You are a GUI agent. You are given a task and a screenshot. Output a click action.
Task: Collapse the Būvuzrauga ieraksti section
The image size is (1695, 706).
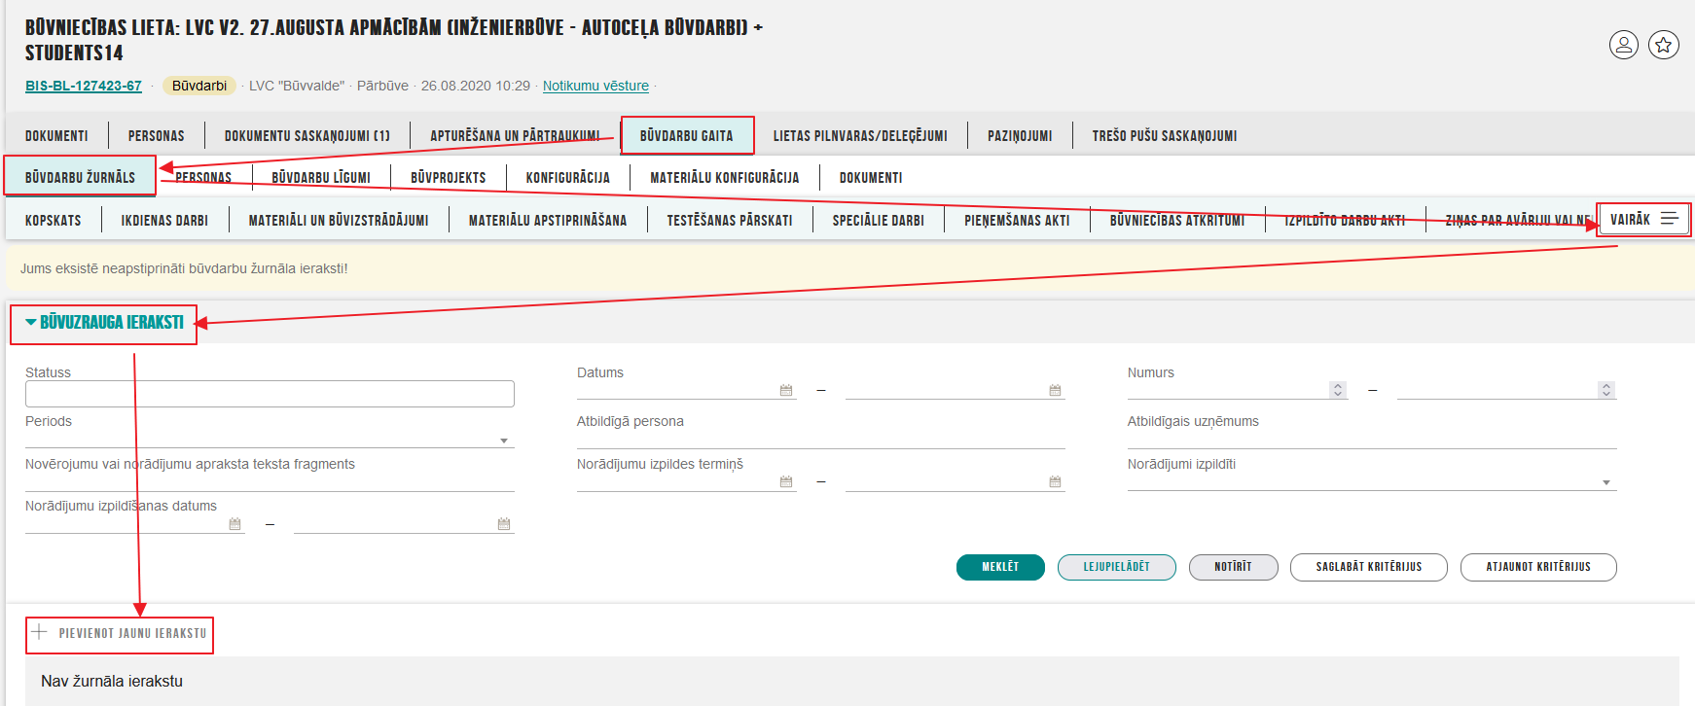point(104,323)
